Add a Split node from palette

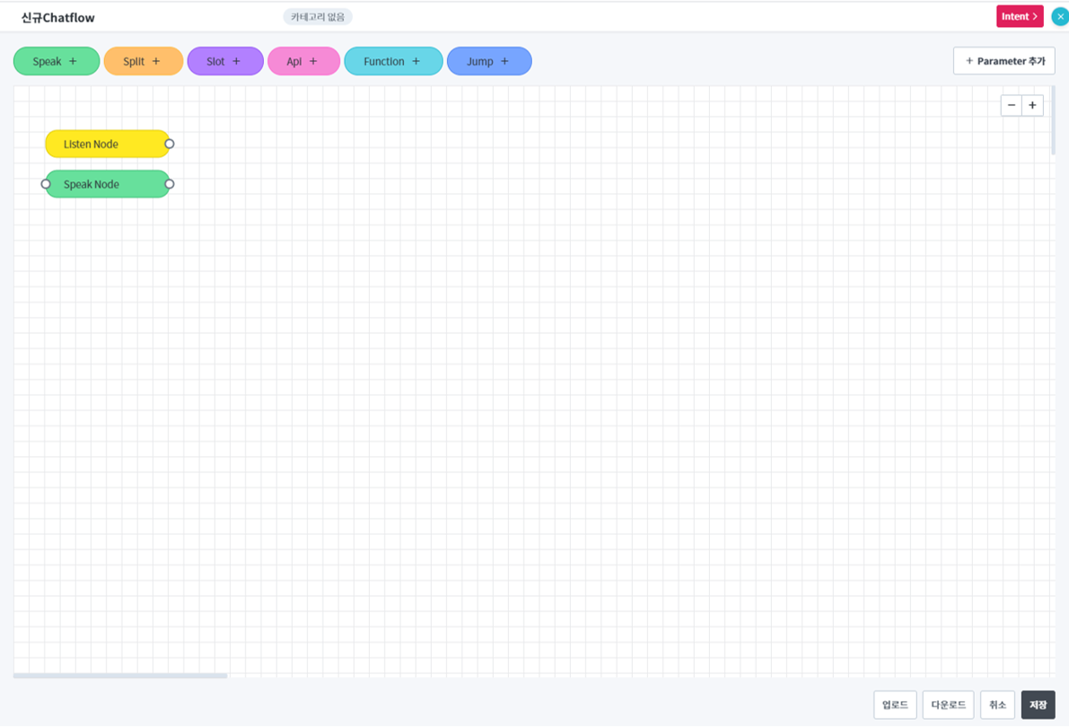(143, 61)
